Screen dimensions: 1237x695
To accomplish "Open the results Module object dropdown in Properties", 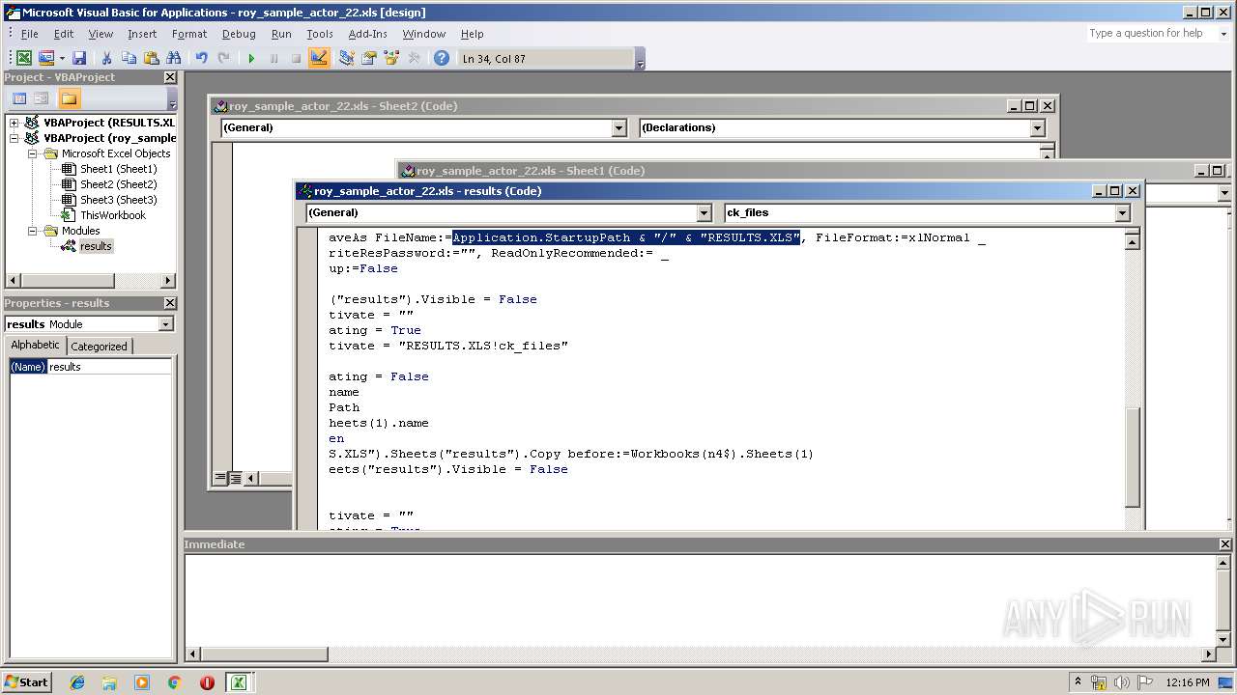I will pos(165,324).
